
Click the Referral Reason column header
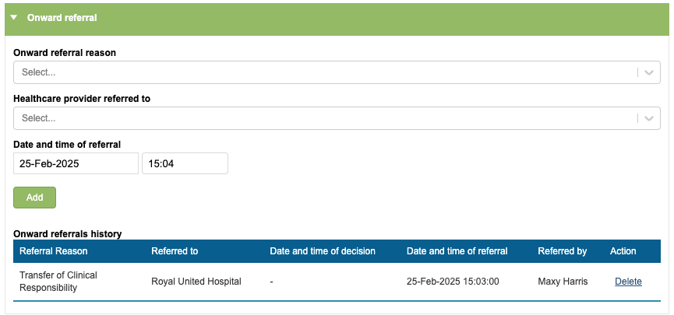pyautogui.click(x=54, y=251)
